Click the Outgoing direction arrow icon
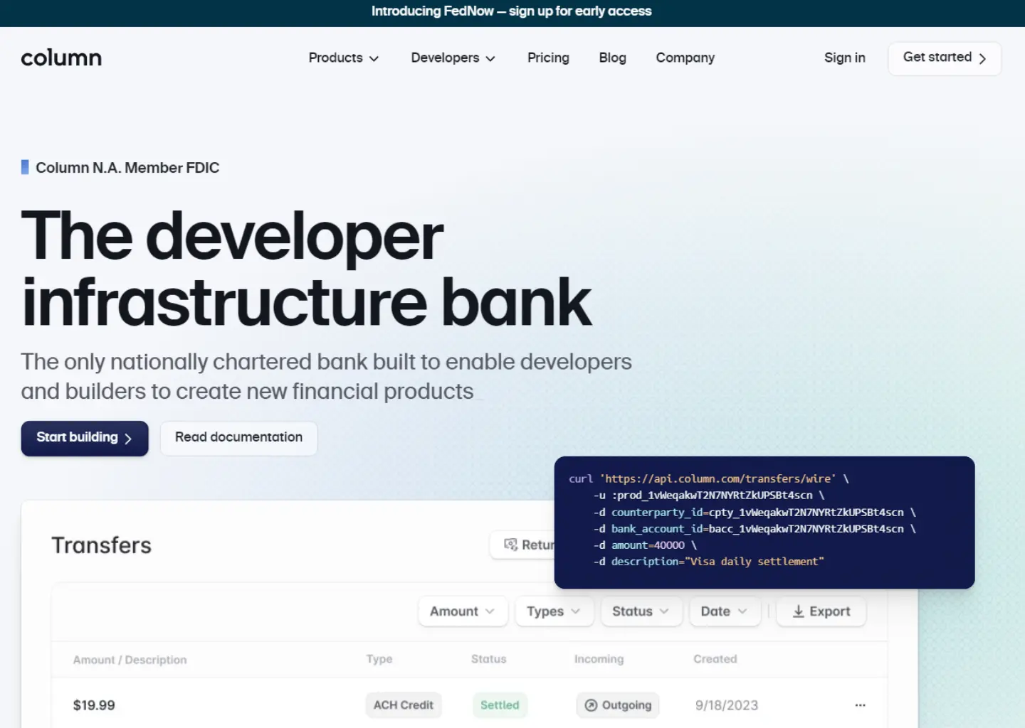The image size is (1025, 728). [x=591, y=705]
